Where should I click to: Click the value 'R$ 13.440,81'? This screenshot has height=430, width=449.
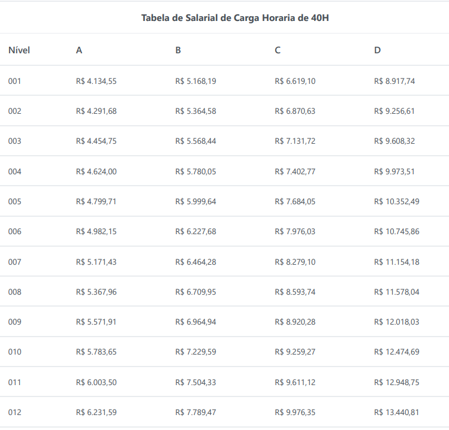point(397,412)
